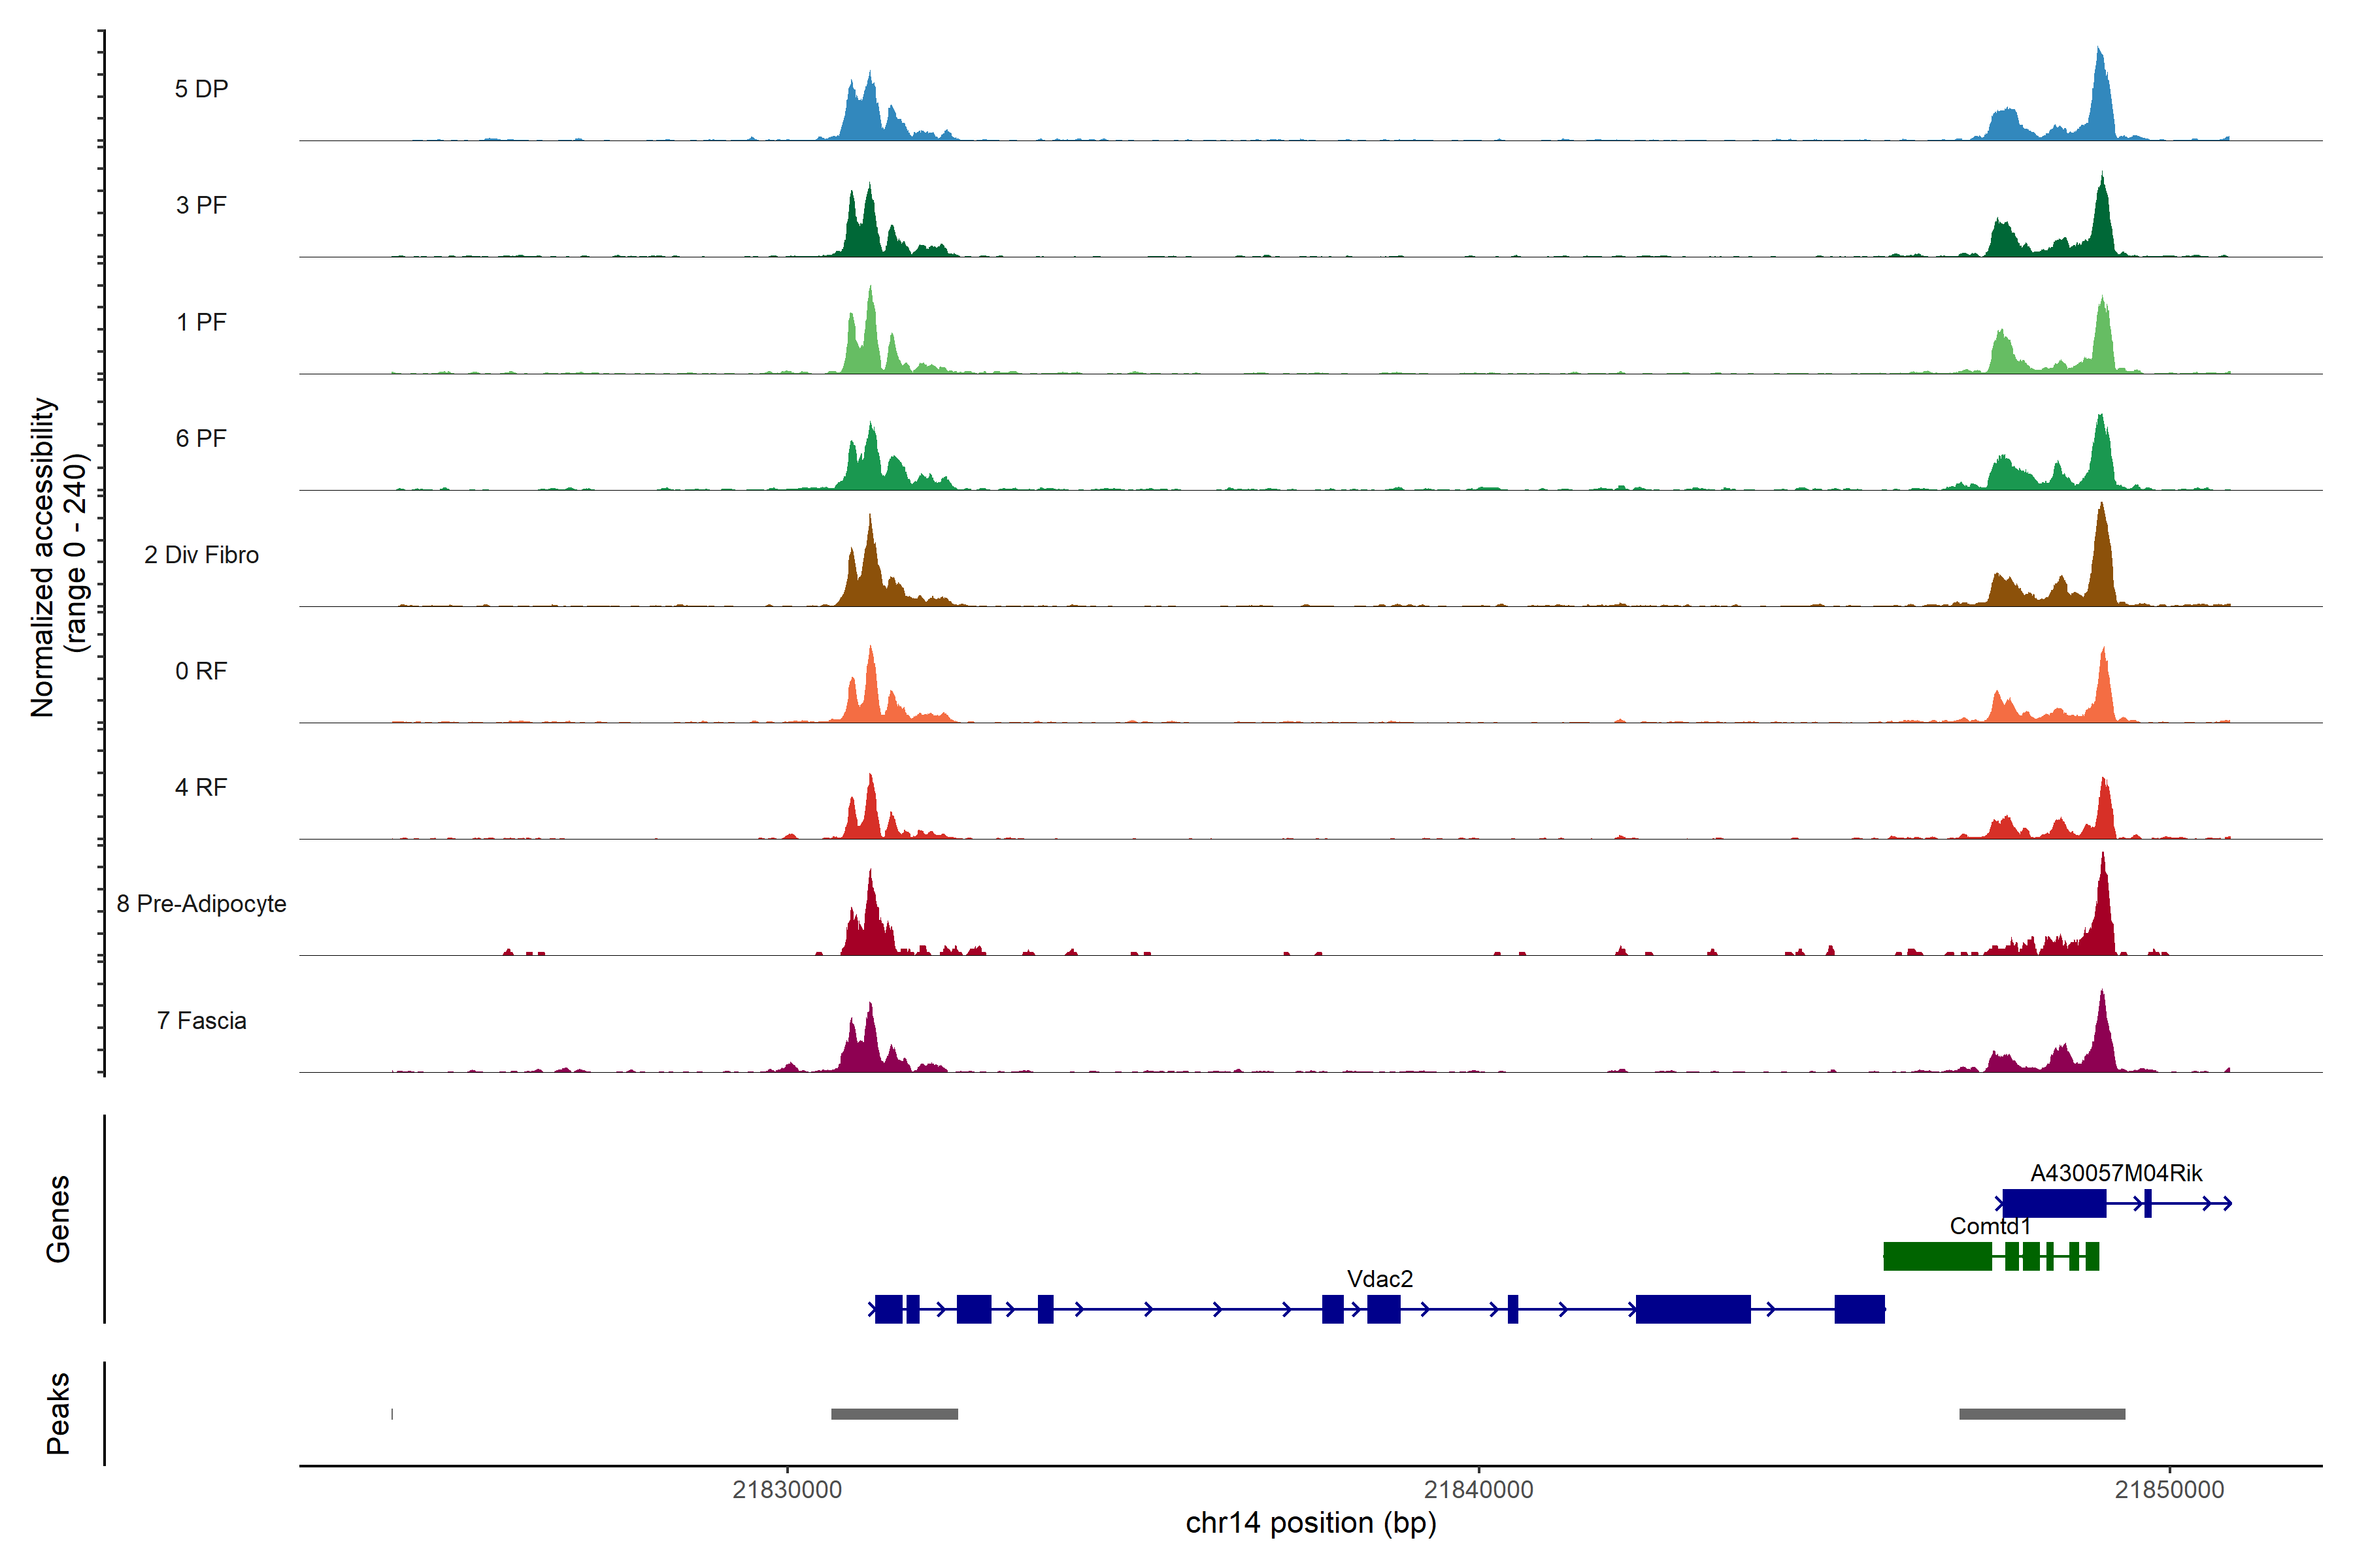Click the 21840000 axis tick label

(x=1478, y=1490)
